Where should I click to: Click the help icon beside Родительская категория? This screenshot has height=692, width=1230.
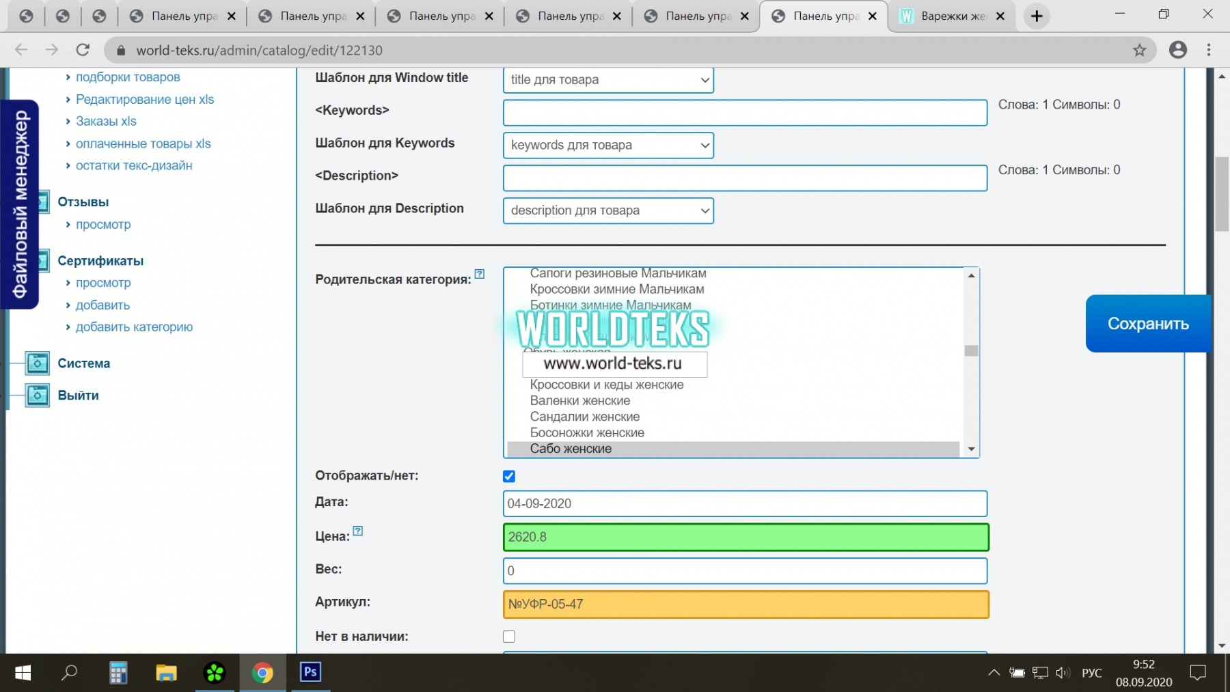coord(480,274)
